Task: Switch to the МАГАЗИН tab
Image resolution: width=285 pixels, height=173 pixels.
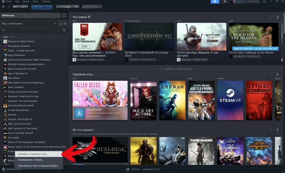Action: (x=20, y=7)
